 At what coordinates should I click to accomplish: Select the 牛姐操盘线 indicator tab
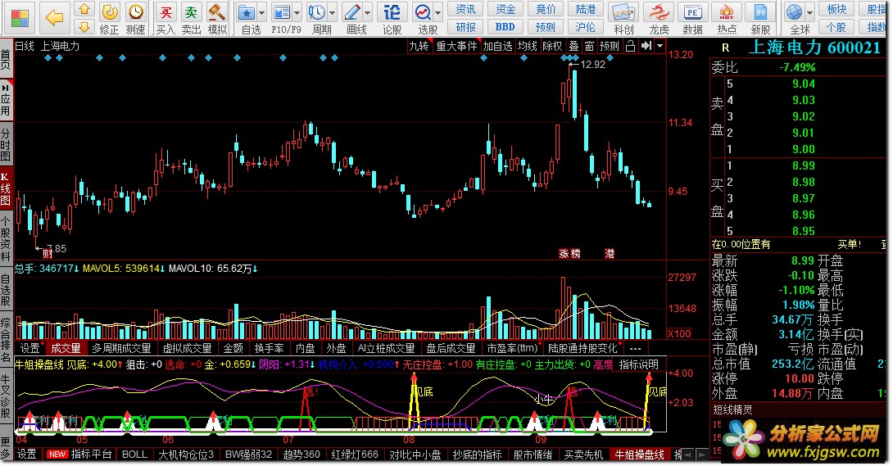tap(640, 454)
